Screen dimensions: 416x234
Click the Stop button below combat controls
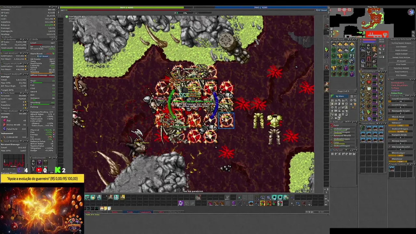(x=382, y=69)
